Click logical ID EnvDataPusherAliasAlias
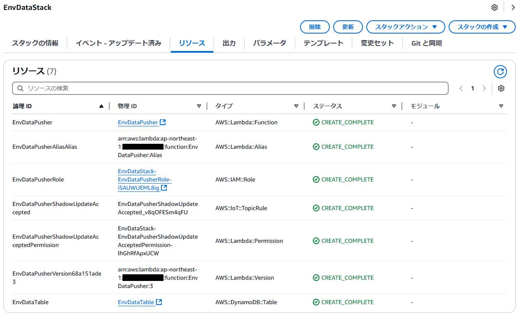519x317 pixels. click(45, 147)
